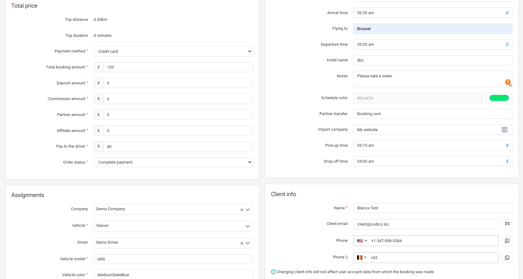Image resolution: width=523 pixels, height=279 pixels.
Task: Clear the Drop-off time value
Action: tap(507, 161)
